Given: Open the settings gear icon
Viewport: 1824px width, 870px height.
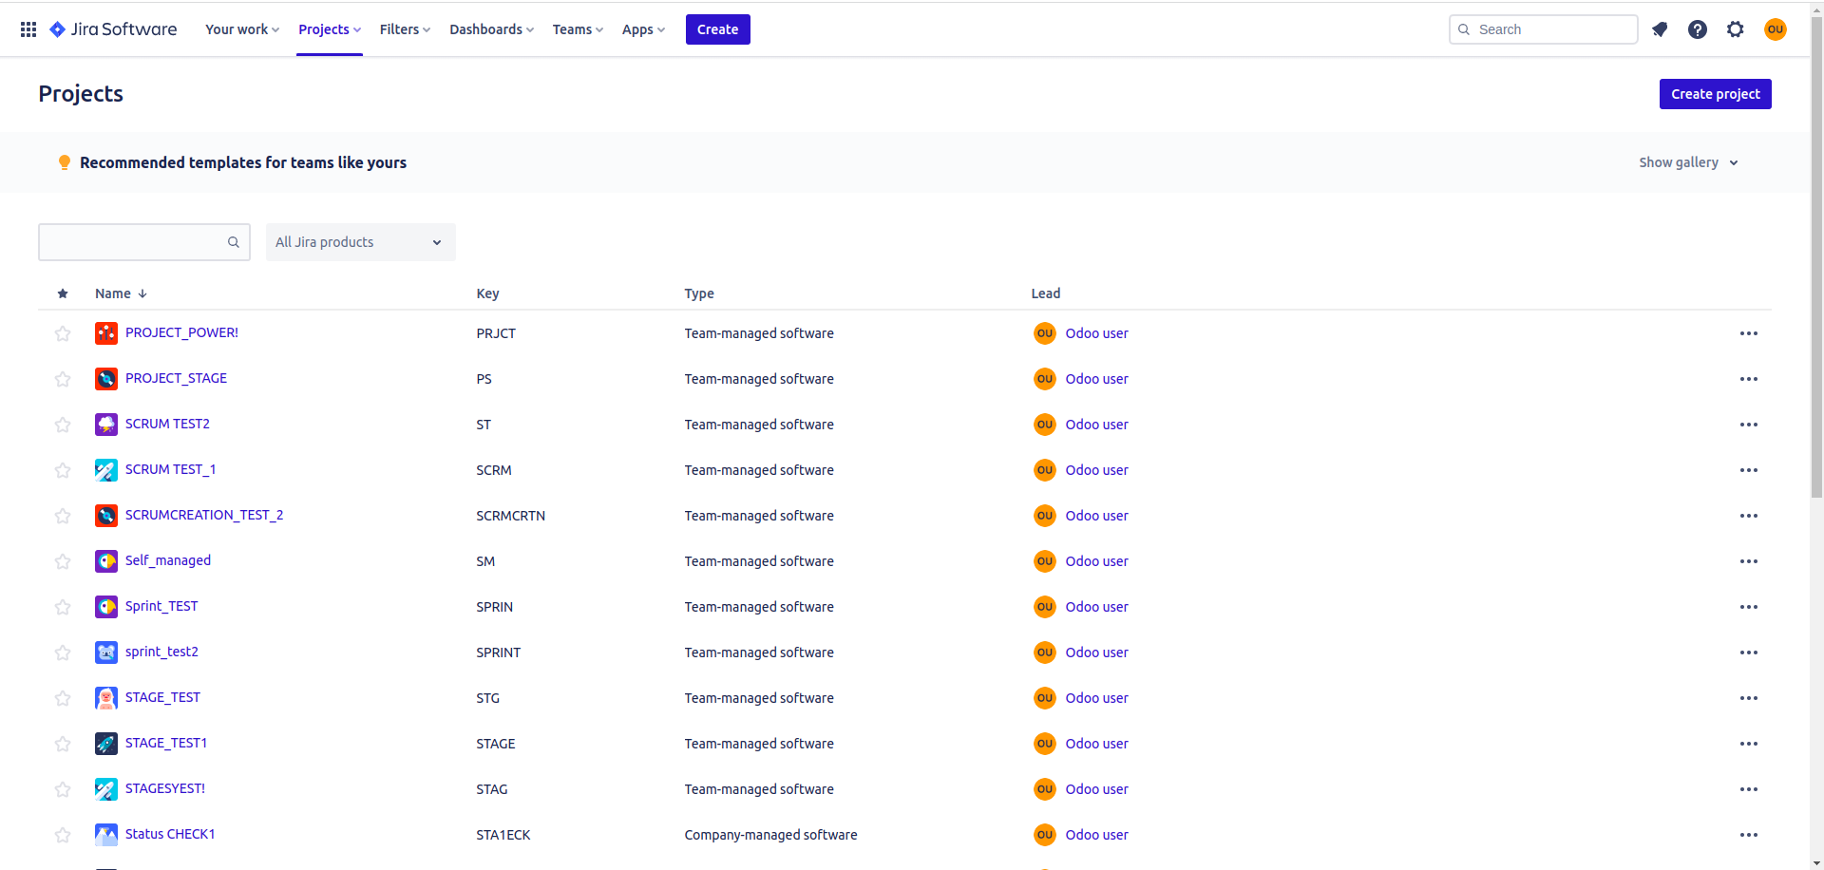Looking at the screenshot, I should point(1736,29).
